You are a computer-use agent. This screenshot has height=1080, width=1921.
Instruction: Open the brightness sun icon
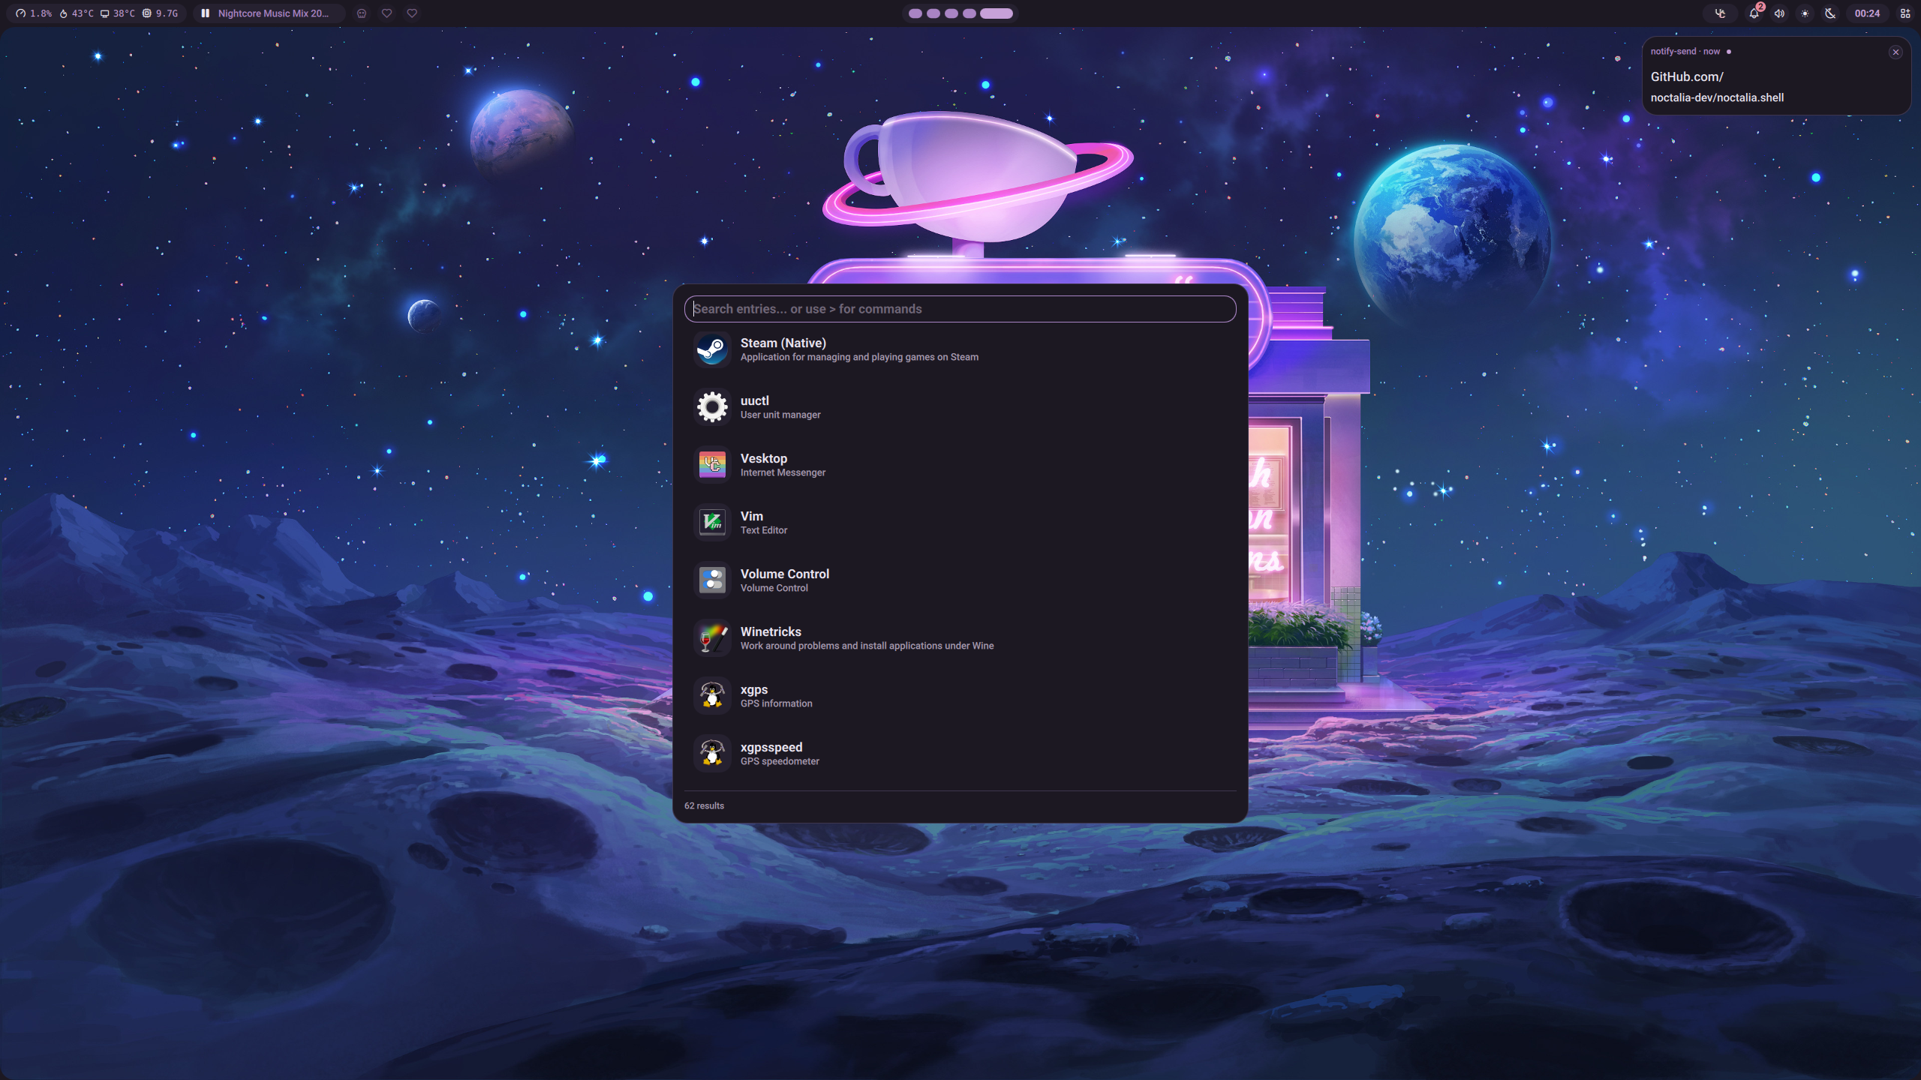(1805, 13)
